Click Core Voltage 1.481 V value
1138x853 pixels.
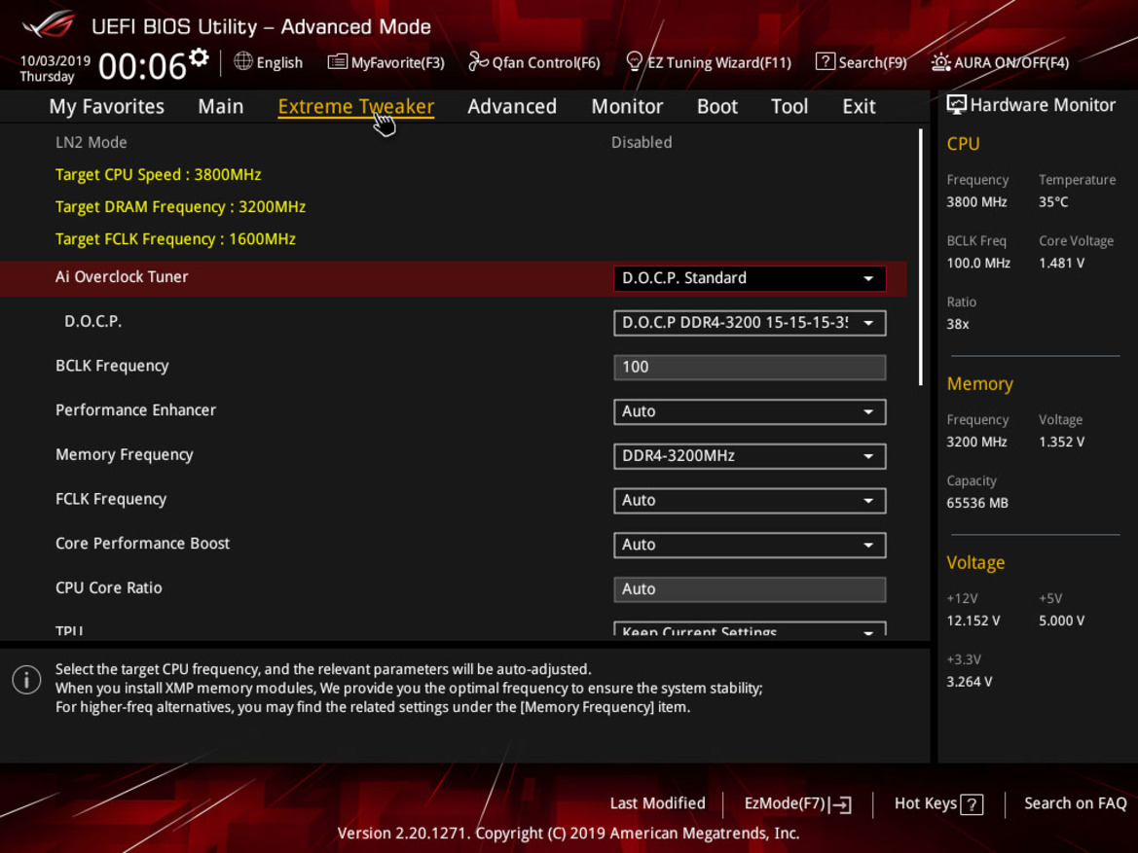pyautogui.click(x=1061, y=264)
